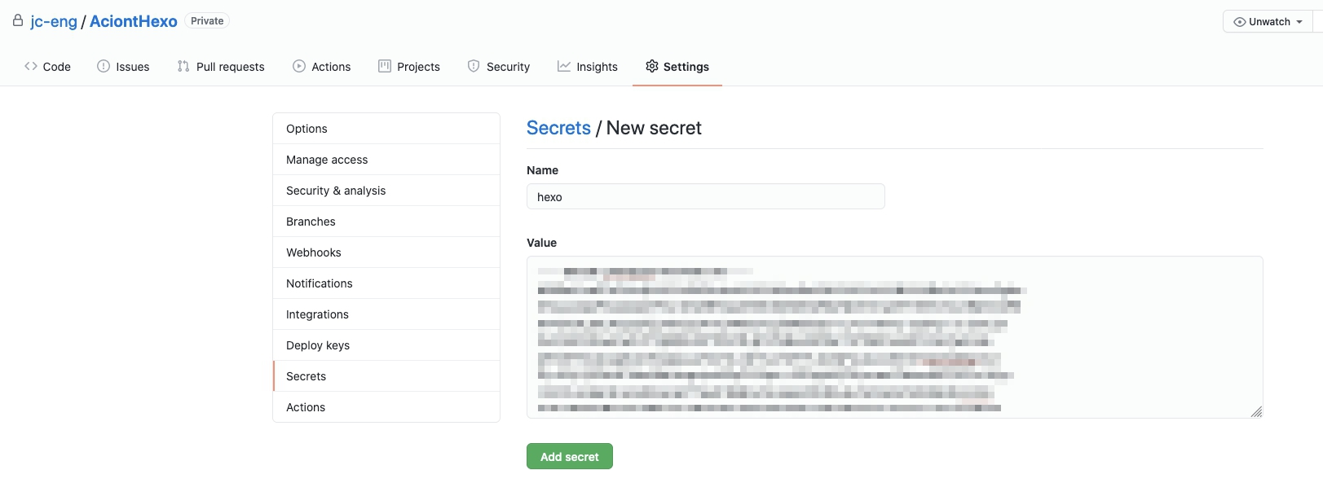Click the Issues circle icon
This screenshot has width=1323, height=496.
point(104,66)
